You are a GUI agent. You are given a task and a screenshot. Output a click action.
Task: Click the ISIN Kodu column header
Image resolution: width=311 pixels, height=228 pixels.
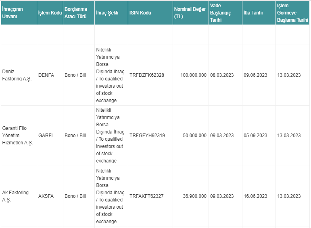point(140,13)
